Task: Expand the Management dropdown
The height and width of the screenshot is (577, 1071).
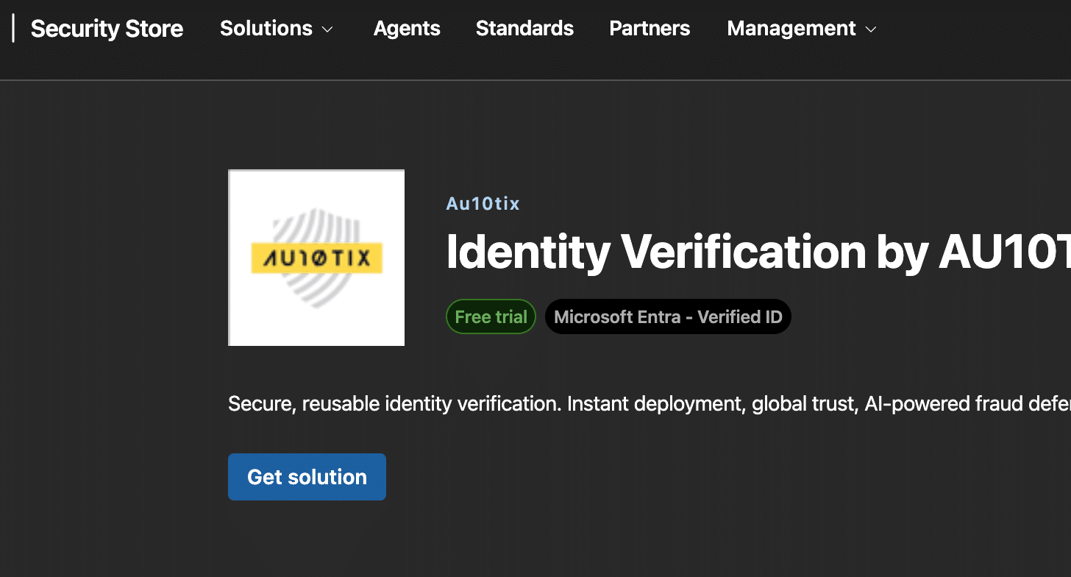Action: [791, 28]
